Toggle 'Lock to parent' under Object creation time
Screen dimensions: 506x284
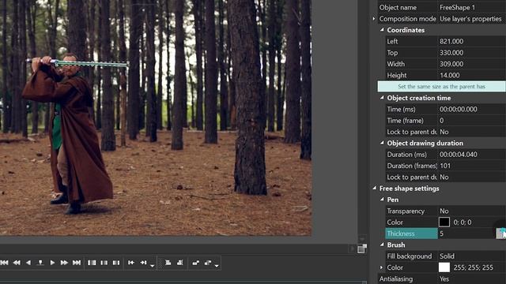471,132
